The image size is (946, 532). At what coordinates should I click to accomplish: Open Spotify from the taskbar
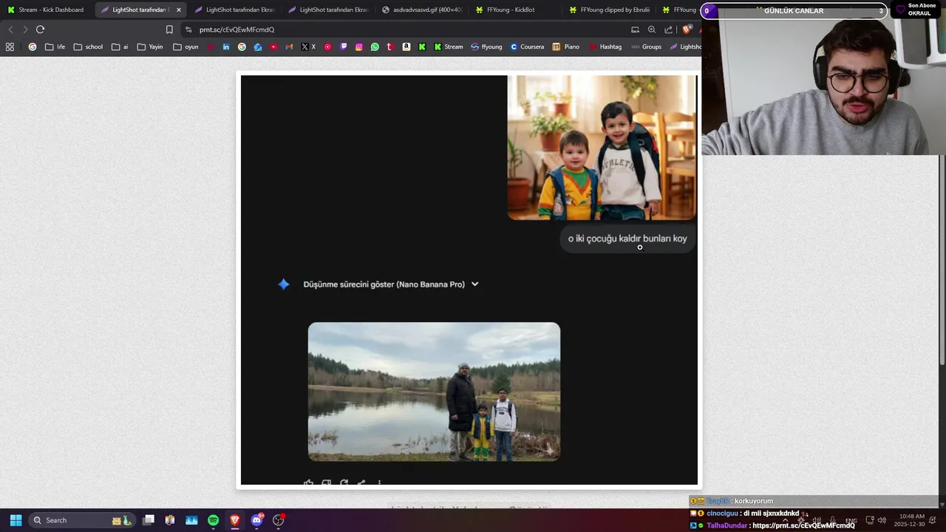(x=213, y=520)
